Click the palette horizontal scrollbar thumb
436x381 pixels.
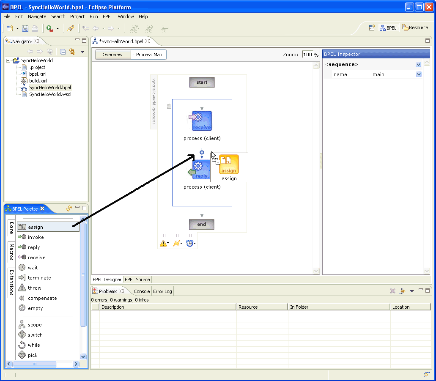[x=35, y=364]
